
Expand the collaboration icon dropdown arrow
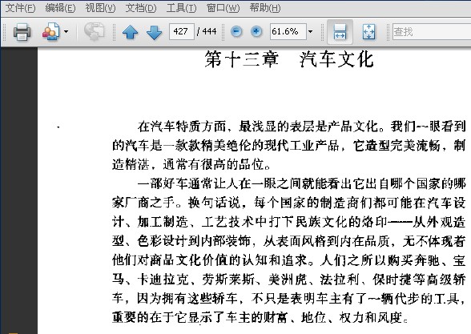(66, 31)
